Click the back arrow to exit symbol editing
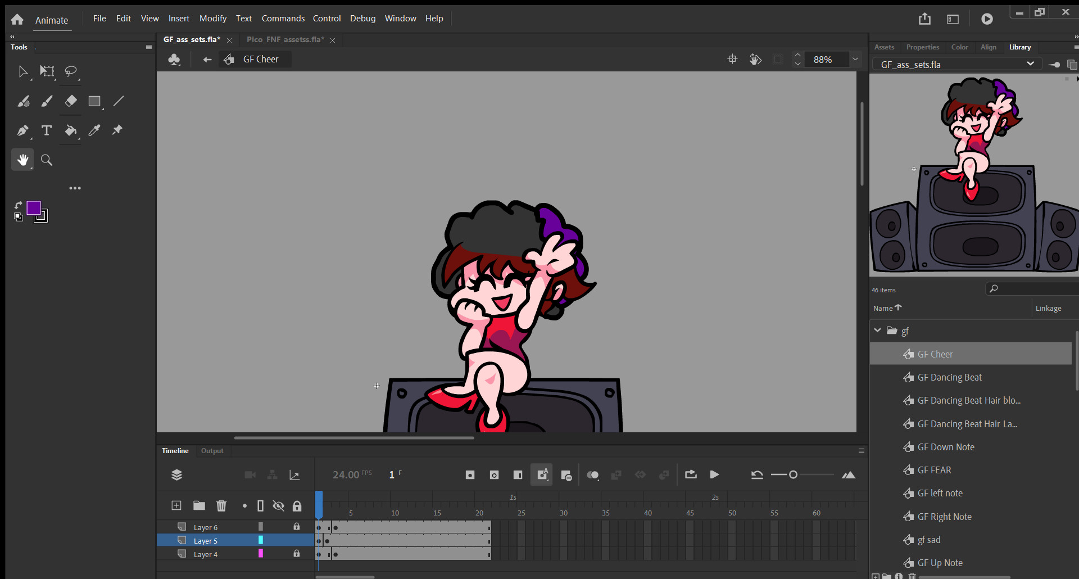This screenshot has height=579, width=1079. [207, 59]
